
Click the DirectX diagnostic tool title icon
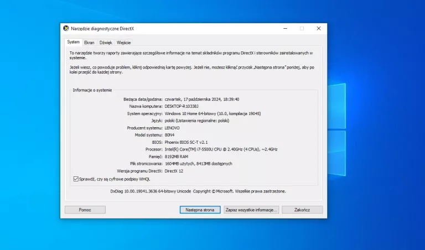(66, 28)
